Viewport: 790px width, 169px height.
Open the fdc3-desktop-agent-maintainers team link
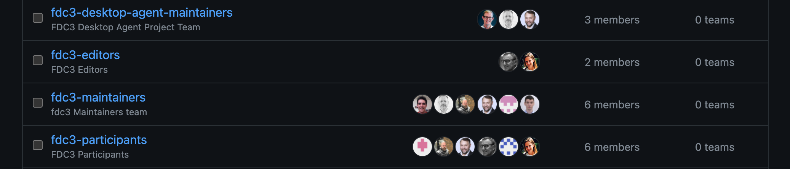142,13
